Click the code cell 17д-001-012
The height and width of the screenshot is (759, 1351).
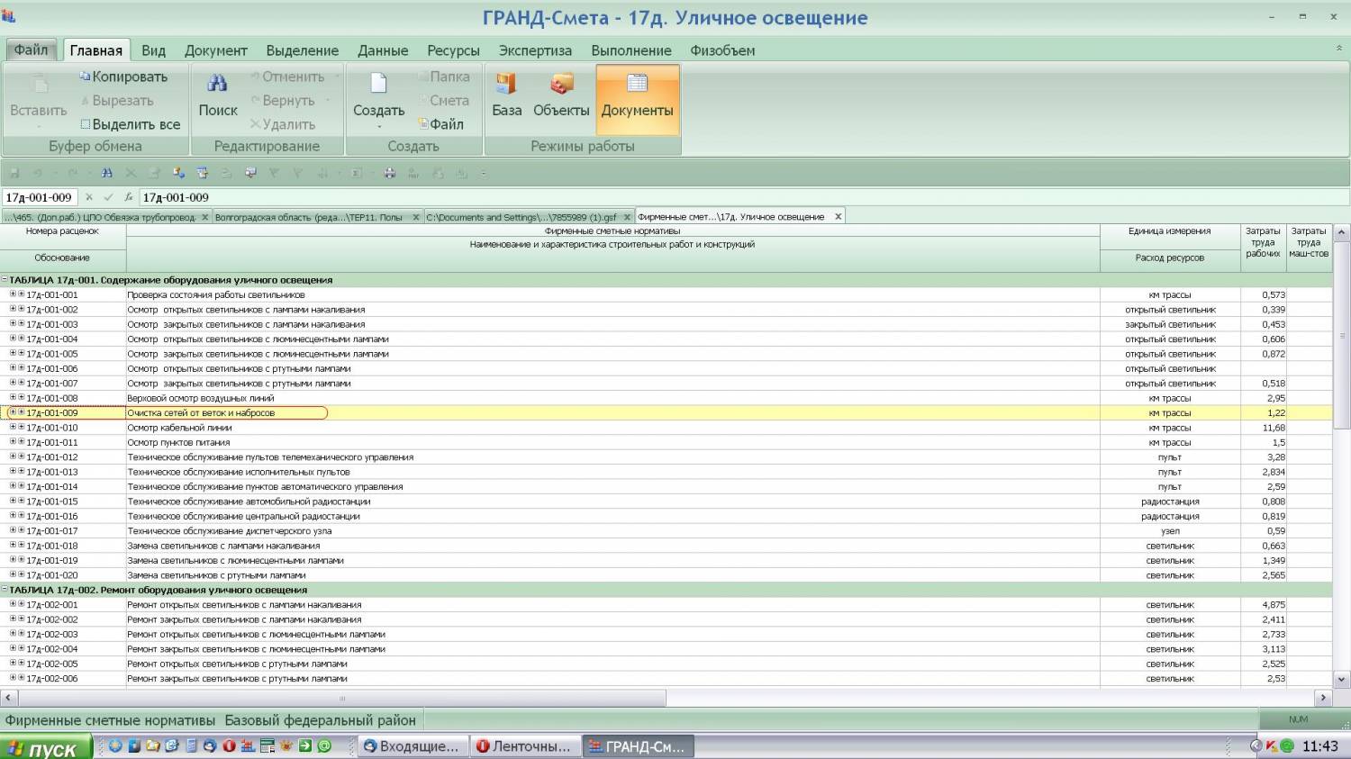point(52,457)
